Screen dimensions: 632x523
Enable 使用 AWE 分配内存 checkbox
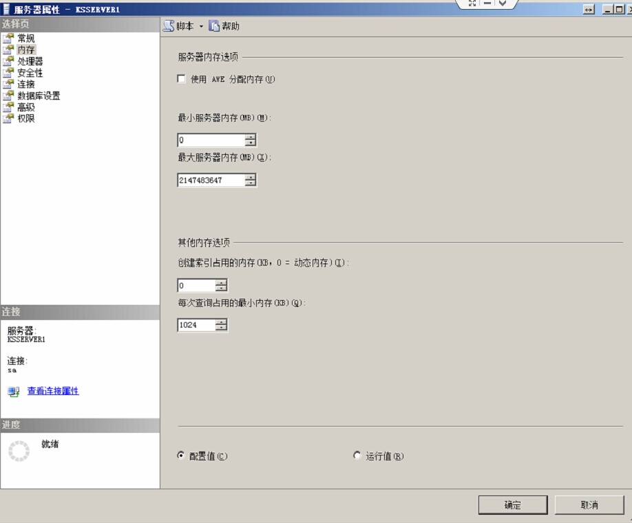point(181,78)
